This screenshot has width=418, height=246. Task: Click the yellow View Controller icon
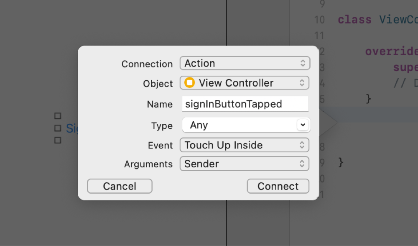pos(189,83)
